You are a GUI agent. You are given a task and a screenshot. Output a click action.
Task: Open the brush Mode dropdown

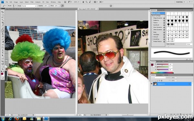[29, 6]
